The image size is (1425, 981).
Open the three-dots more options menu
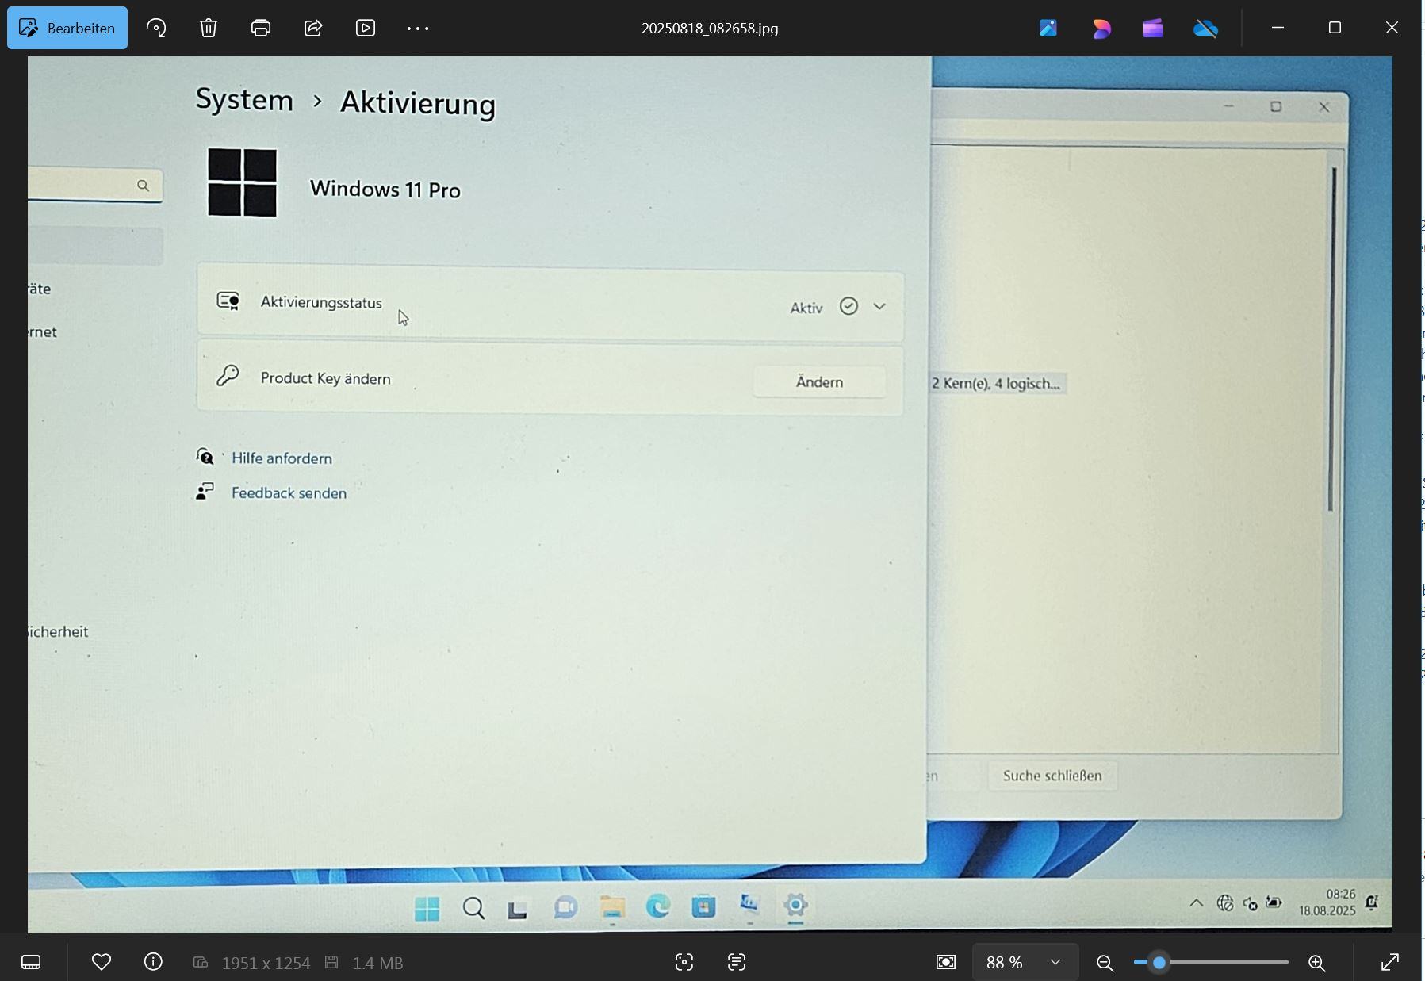tap(418, 28)
